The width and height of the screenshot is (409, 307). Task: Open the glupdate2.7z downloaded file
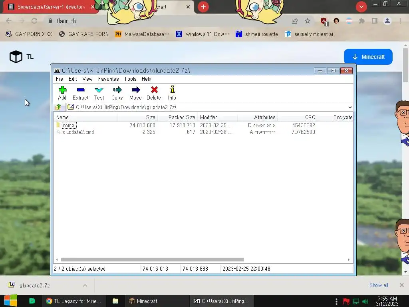(35, 285)
